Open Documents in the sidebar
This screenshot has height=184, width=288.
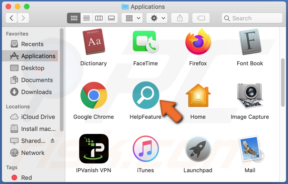30,80
